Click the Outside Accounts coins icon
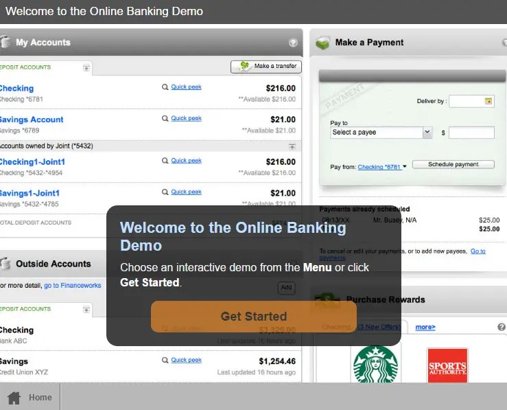This screenshot has height=410, width=507. (x=5, y=264)
